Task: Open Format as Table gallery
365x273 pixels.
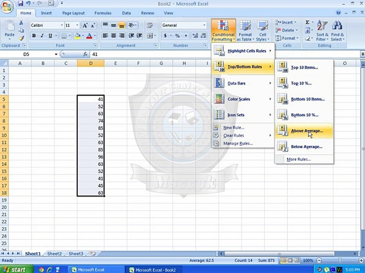Action: pyautogui.click(x=245, y=31)
